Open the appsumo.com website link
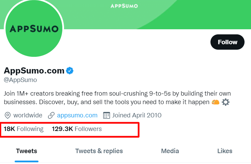251x164 pixels. click(77, 115)
